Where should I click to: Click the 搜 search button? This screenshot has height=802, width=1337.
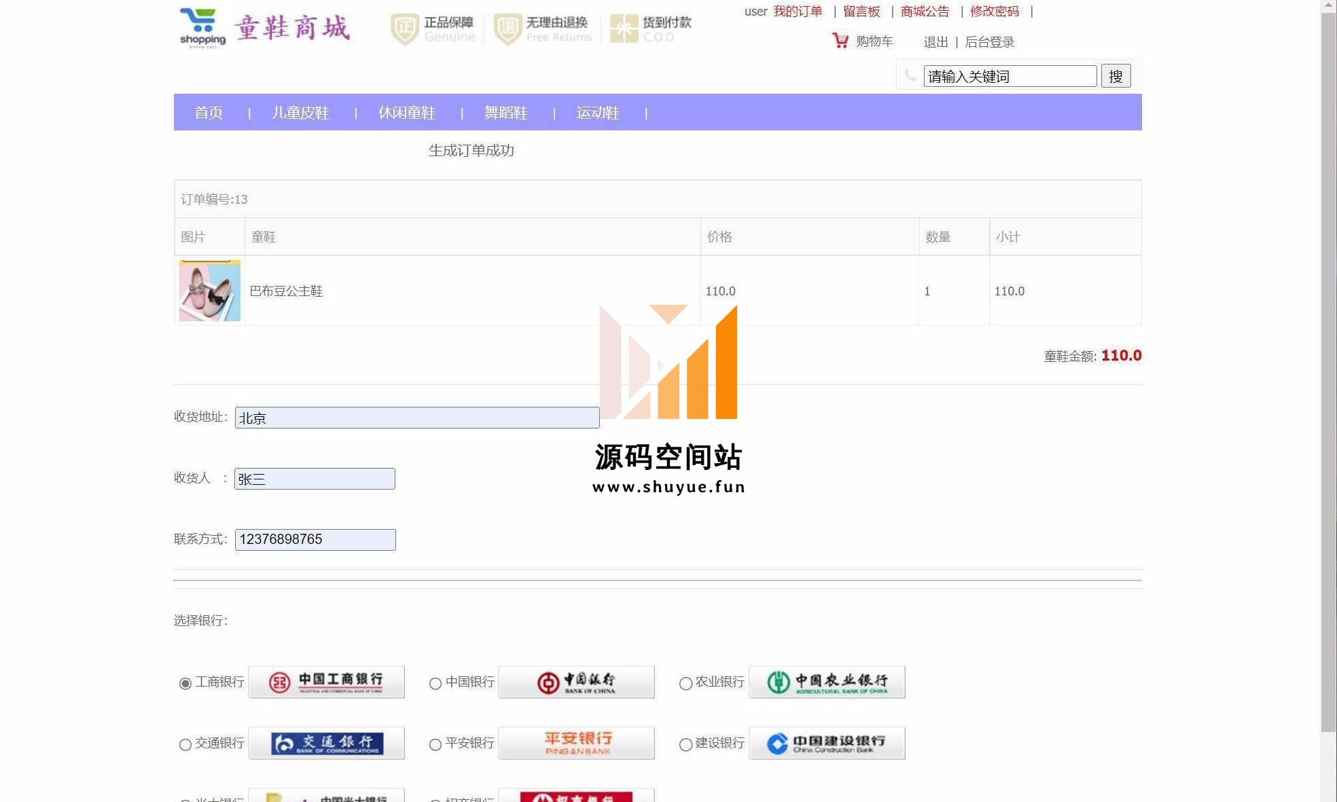coord(1116,76)
